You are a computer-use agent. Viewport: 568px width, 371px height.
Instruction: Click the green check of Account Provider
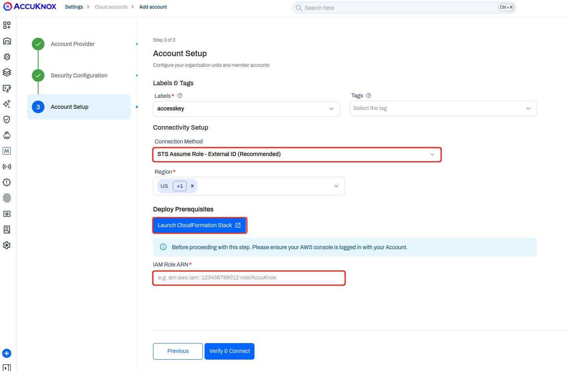(38, 44)
